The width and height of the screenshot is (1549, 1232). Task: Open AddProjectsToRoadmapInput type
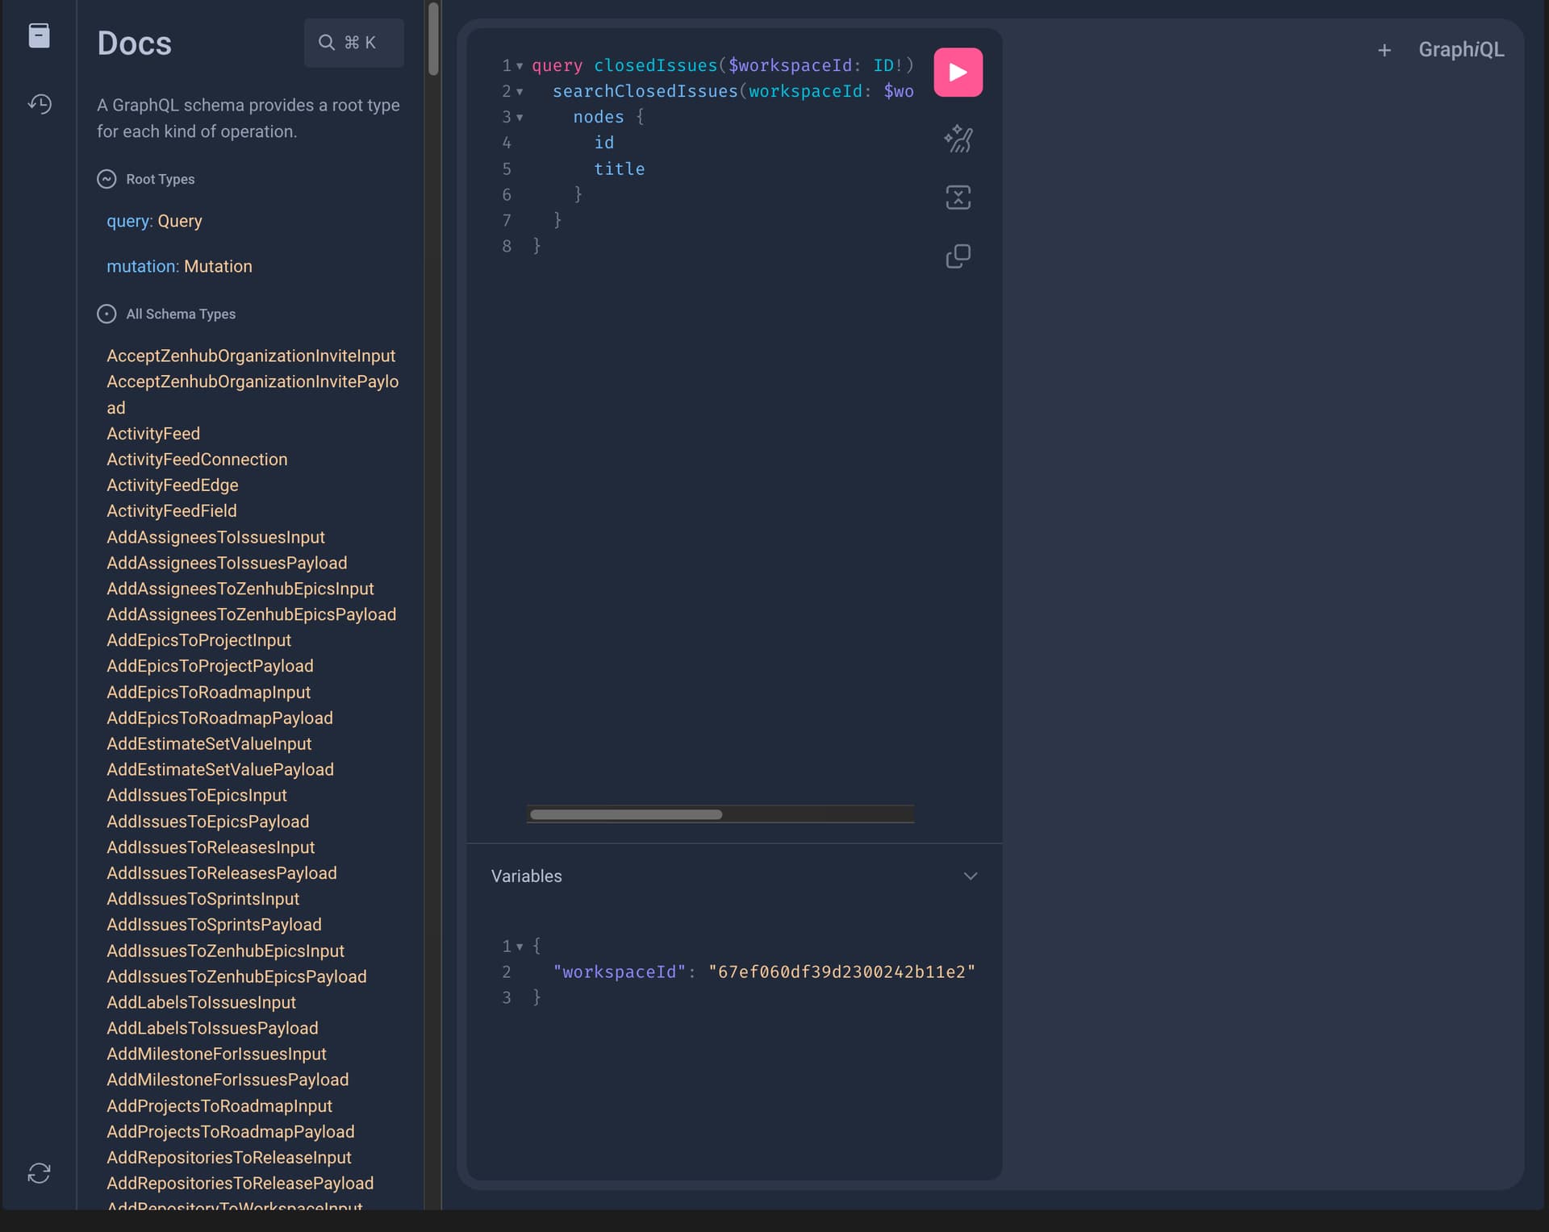click(219, 1106)
